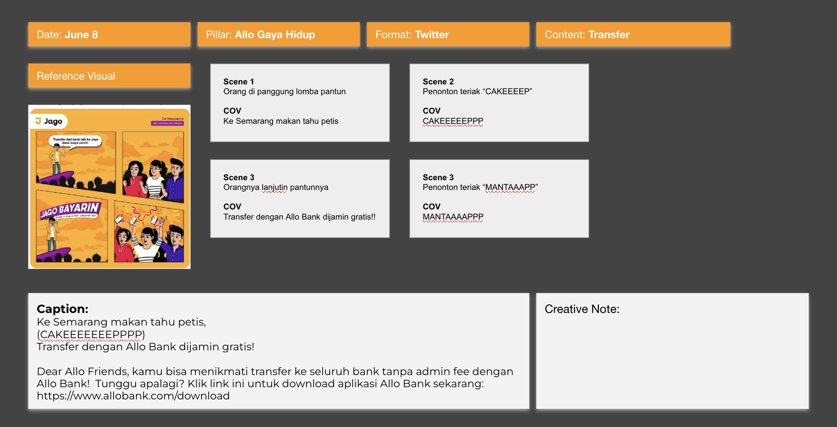This screenshot has height=427, width=837.
Task: Click the COV label in Scene 2 box
Action: tap(432, 111)
